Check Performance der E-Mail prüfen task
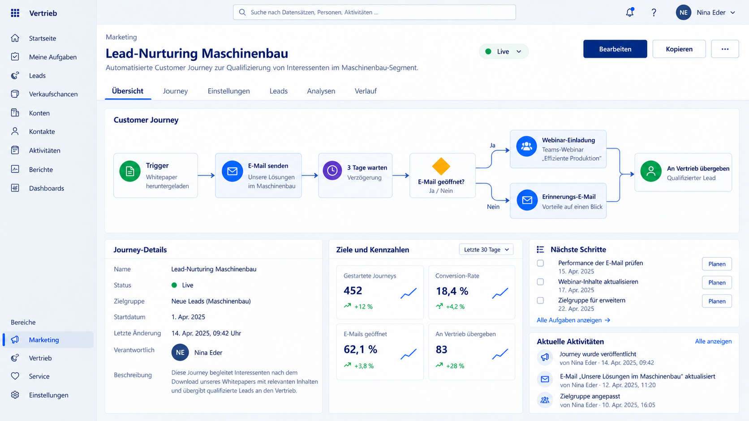This screenshot has height=421, width=749. [x=541, y=263]
